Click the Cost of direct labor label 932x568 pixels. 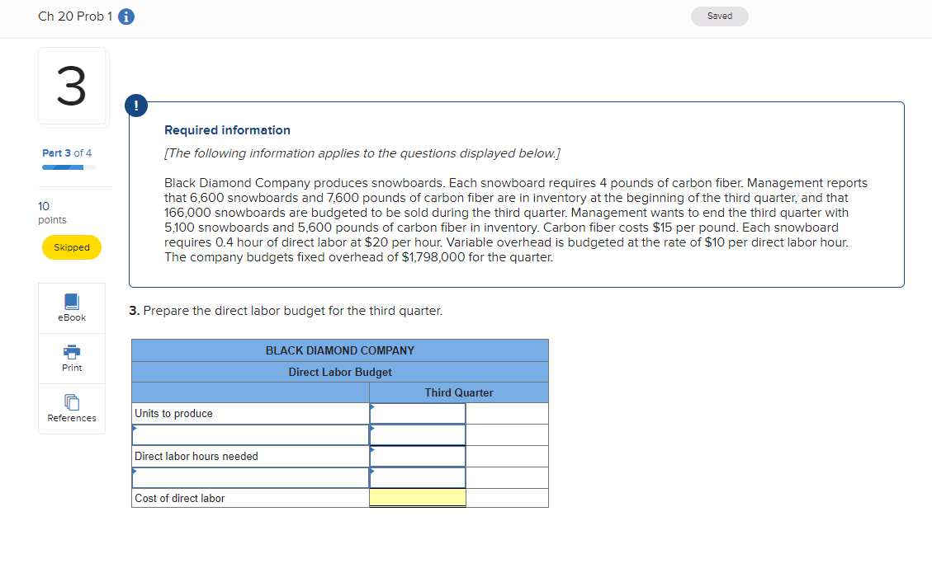click(179, 499)
